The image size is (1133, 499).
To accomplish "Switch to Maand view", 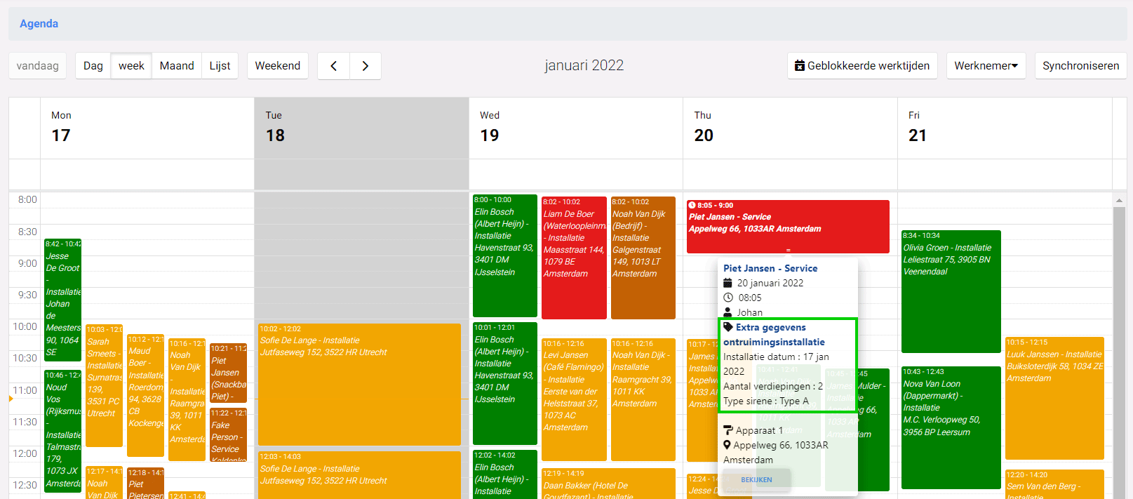I will (x=177, y=66).
